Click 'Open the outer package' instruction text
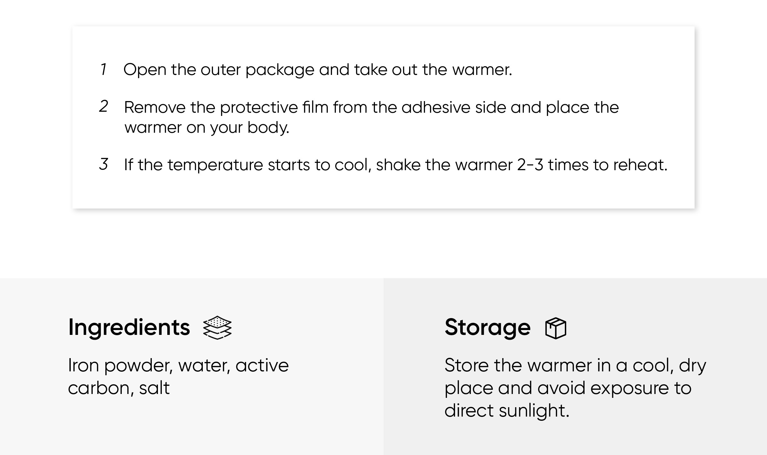 coord(317,70)
